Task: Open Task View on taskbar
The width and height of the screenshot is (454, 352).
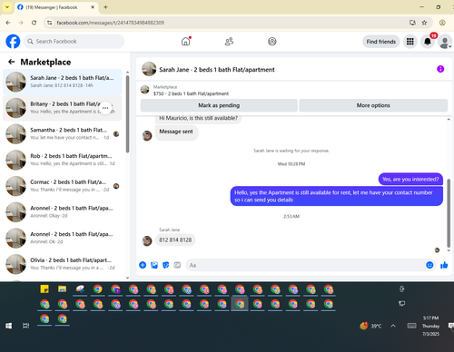Action: pyautogui.click(x=26, y=326)
